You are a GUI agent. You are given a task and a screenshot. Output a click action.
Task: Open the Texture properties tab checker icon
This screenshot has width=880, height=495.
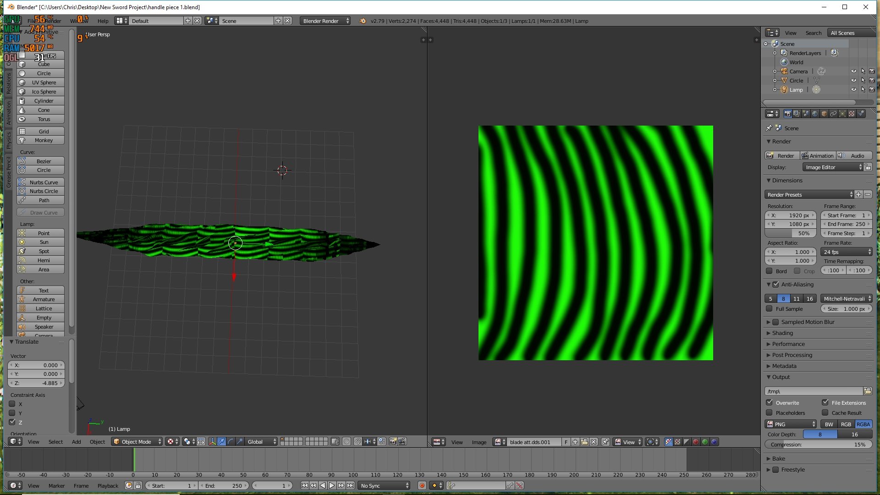[852, 114]
